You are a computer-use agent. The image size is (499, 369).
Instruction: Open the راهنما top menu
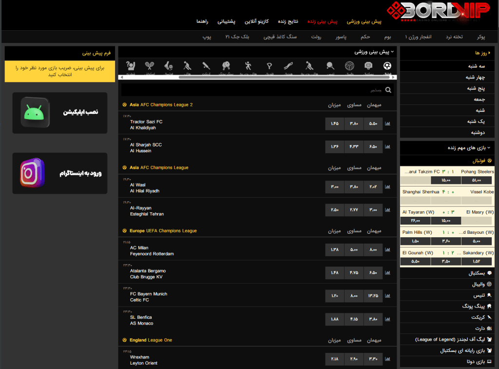tap(202, 21)
